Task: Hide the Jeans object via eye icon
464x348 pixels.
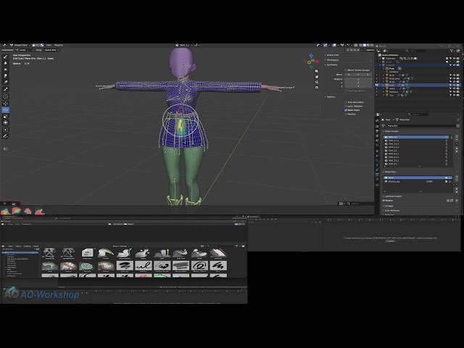Action: point(455,88)
